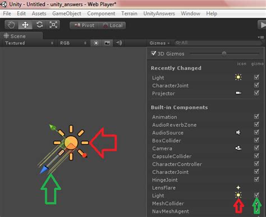Click the blue Z-axis arrow handle
The image size is (266, 217).
click(44, 170)
